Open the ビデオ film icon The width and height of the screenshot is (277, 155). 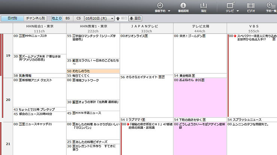click(251, 6)
